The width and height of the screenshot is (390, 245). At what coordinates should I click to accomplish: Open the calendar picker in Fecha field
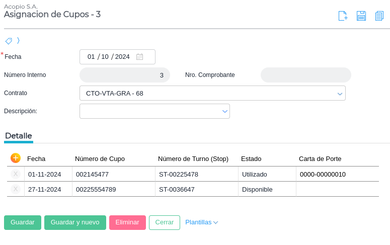pyautogui.click(x=139, y=57)
